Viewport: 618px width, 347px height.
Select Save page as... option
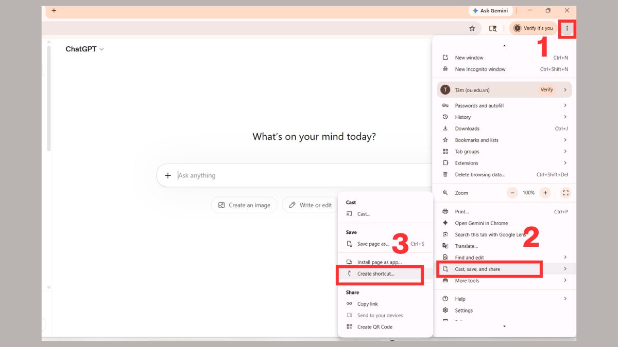[x=385, y=244]
